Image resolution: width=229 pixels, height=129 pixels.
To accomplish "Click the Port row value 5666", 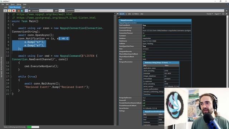I will click(144, 59).
